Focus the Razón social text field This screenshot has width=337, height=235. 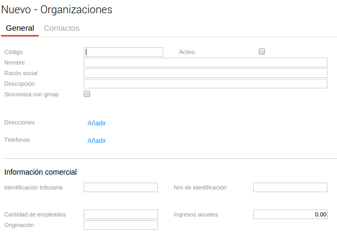tap(206, 73)
